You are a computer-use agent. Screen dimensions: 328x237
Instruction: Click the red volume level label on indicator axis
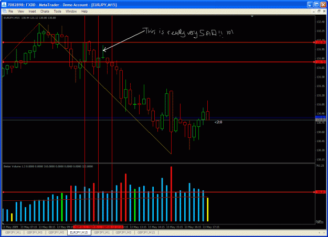[321, 192]
